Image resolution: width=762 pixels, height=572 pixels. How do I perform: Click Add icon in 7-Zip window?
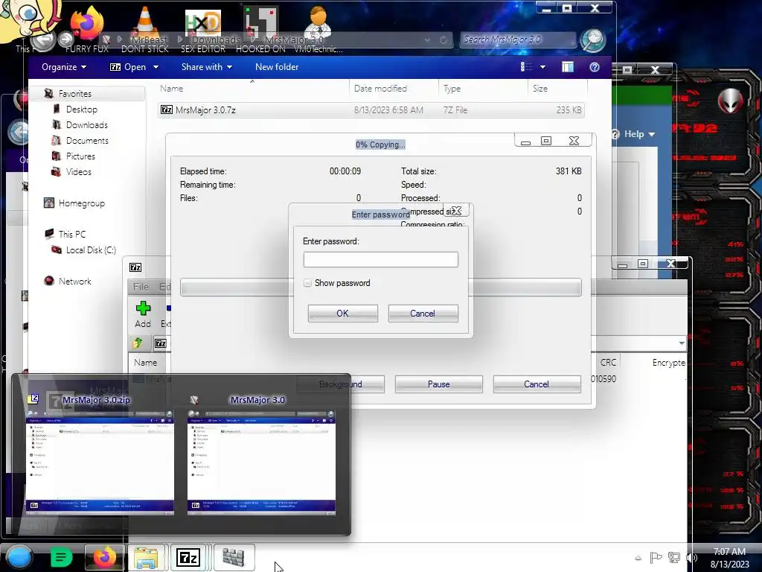(143, 314)
